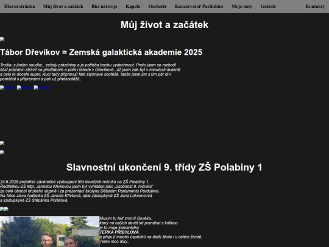Open the Galerie page
The height and width of the screenshot is (247, 329).
(268, 6)
